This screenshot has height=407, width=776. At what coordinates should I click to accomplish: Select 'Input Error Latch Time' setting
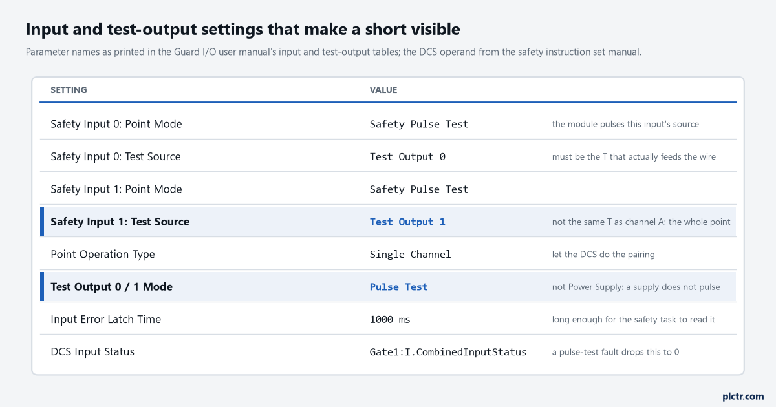pos(106,319)
